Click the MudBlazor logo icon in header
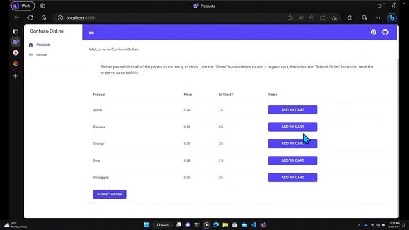This screenshot has height=230, width=409. coord(373,33)
